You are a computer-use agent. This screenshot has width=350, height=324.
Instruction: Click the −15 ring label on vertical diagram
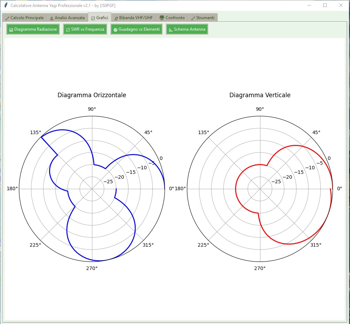(x=299, y=172)
